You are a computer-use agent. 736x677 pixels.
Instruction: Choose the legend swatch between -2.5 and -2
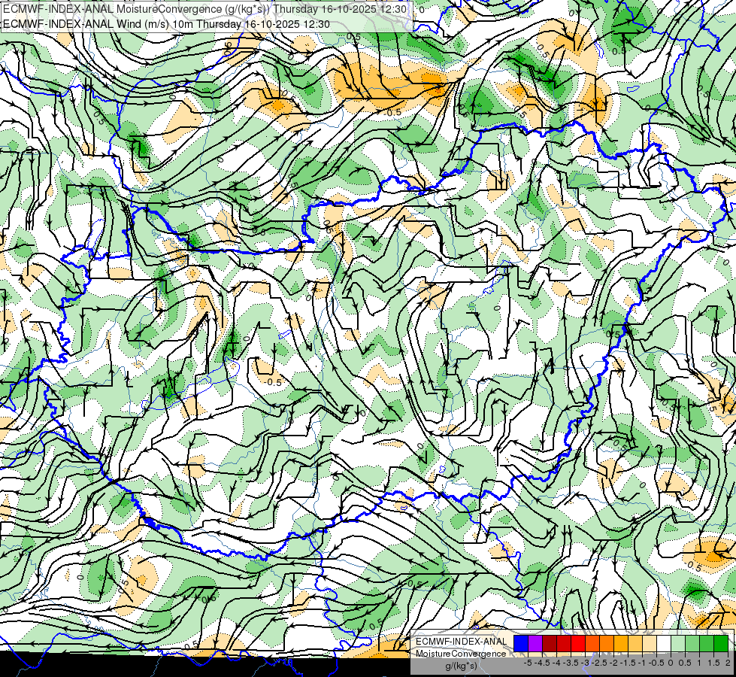click(607, 643)
